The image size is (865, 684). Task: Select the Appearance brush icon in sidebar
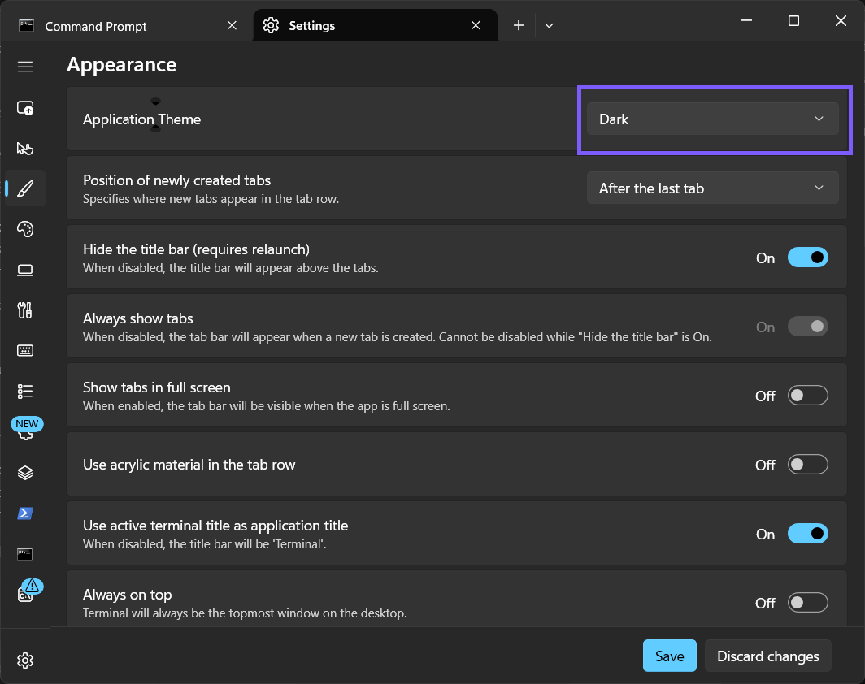tap(25, 188)
